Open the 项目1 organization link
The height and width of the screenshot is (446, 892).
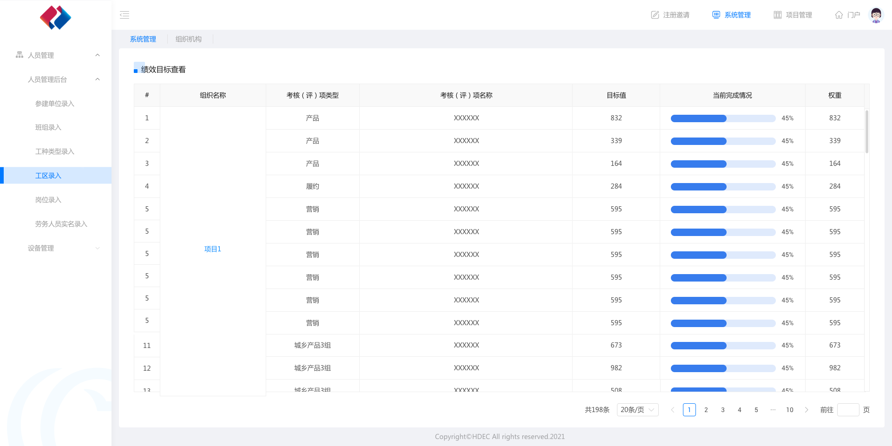213,249
